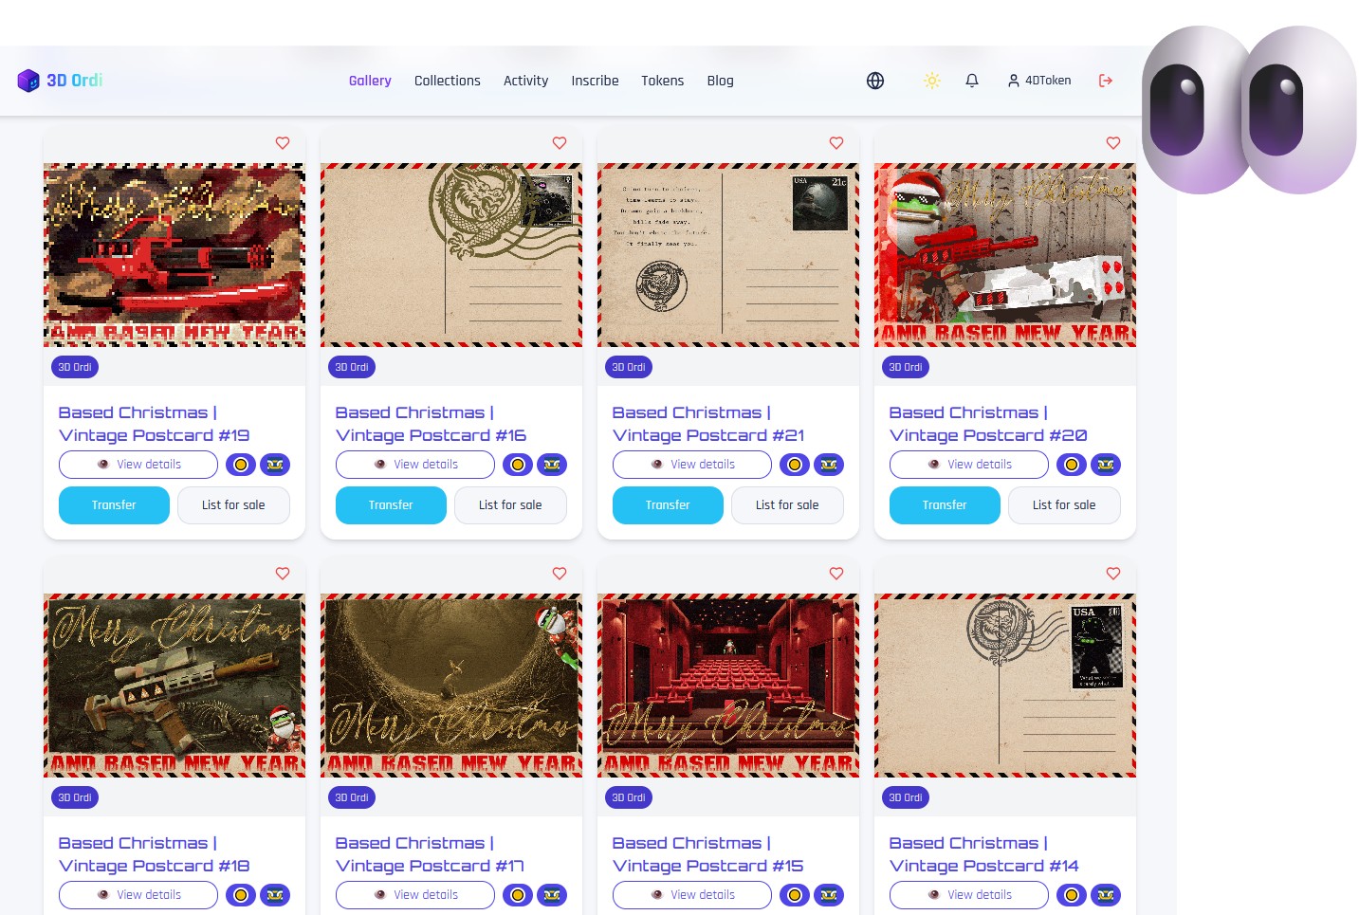Screen dimensions: 1359x915
Task: Favorite Postcard #21 with heart icon
Action: pos(836,143)
